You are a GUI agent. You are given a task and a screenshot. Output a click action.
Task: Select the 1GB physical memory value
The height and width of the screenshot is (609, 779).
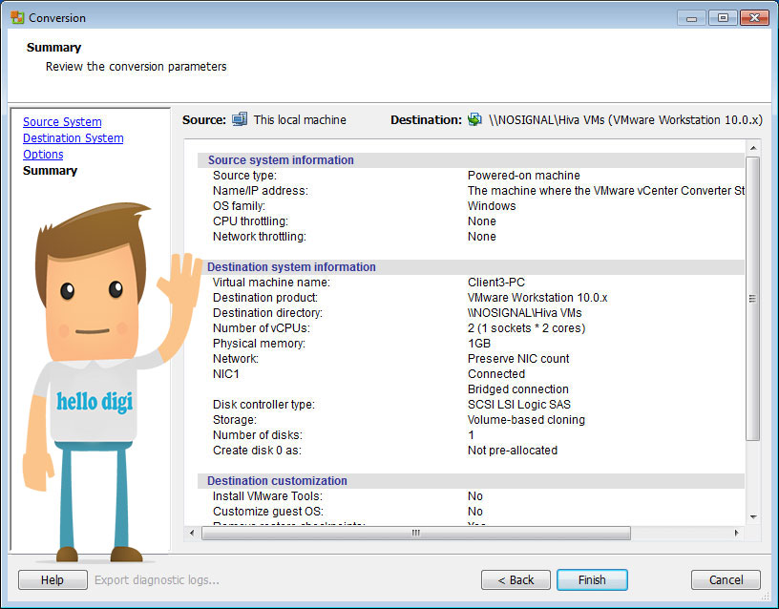coord(479,344)
